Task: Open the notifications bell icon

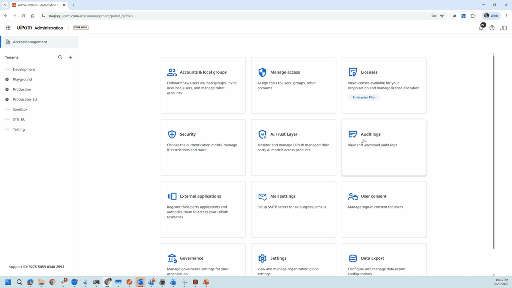Action: pyautogui.click(x=481, y=28)
